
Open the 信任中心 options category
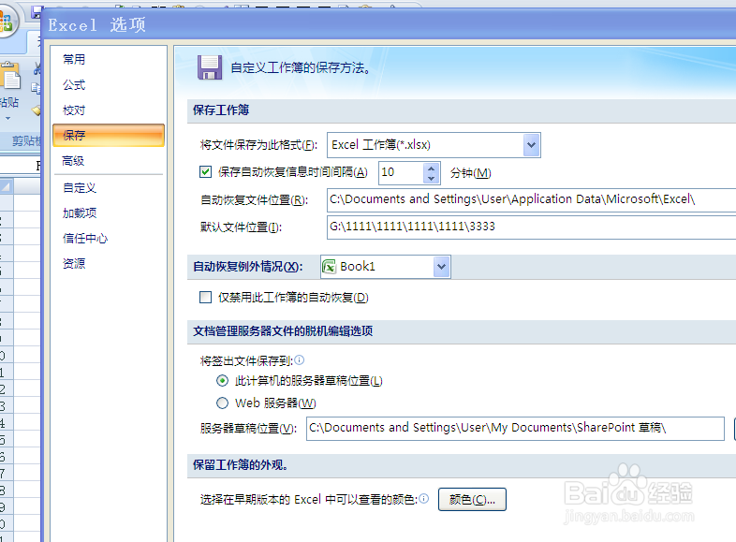click(85, 239)
